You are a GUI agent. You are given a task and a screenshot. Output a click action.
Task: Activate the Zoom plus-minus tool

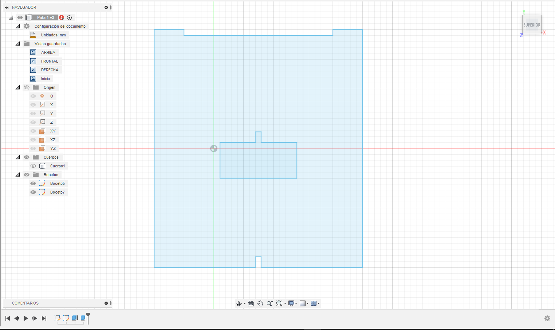click(x=270, y=303)
